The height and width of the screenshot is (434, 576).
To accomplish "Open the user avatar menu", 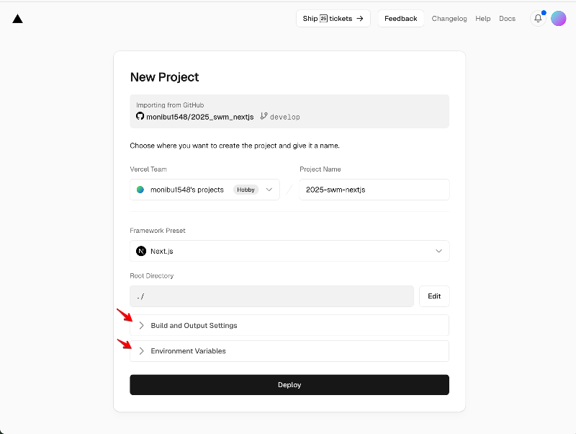I will point(559,19).
